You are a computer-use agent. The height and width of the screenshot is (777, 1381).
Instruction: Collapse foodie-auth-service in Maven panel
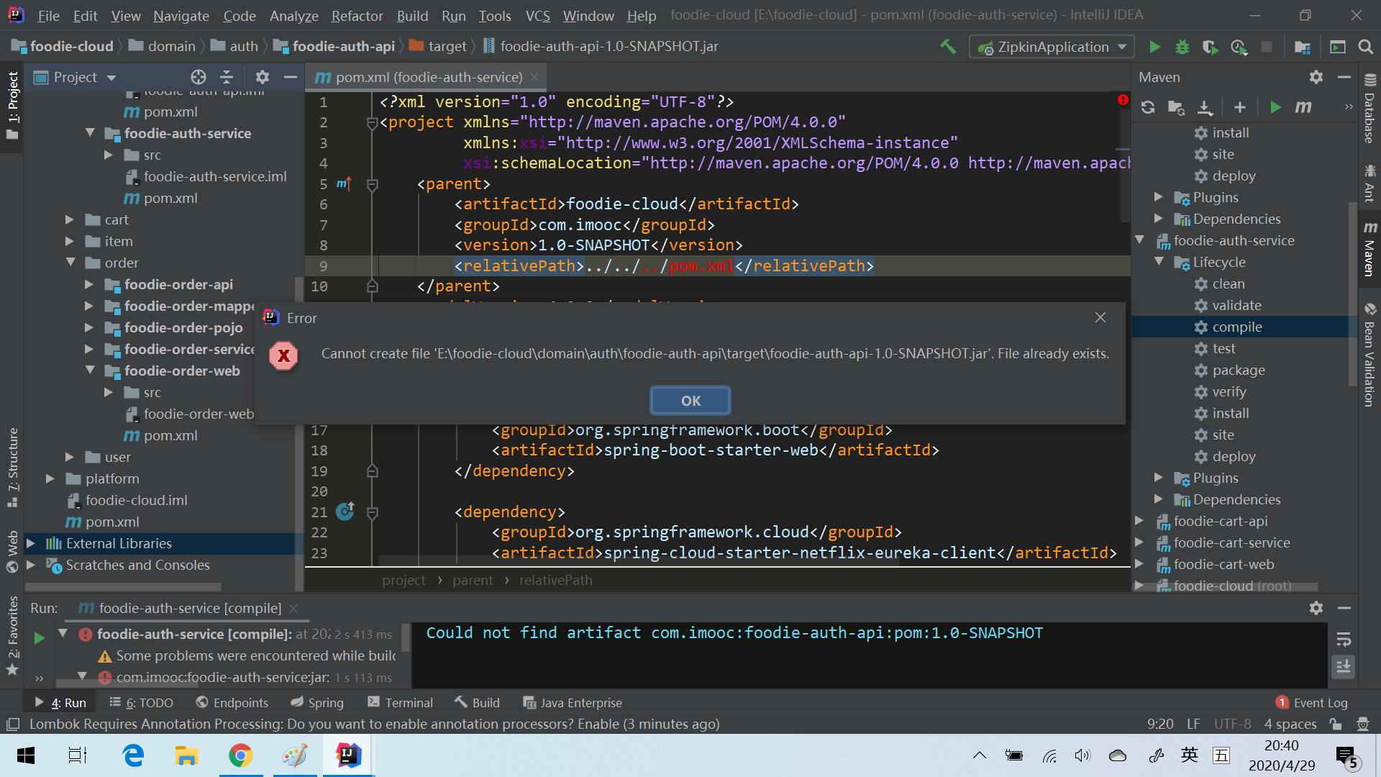pos(1140,240)
